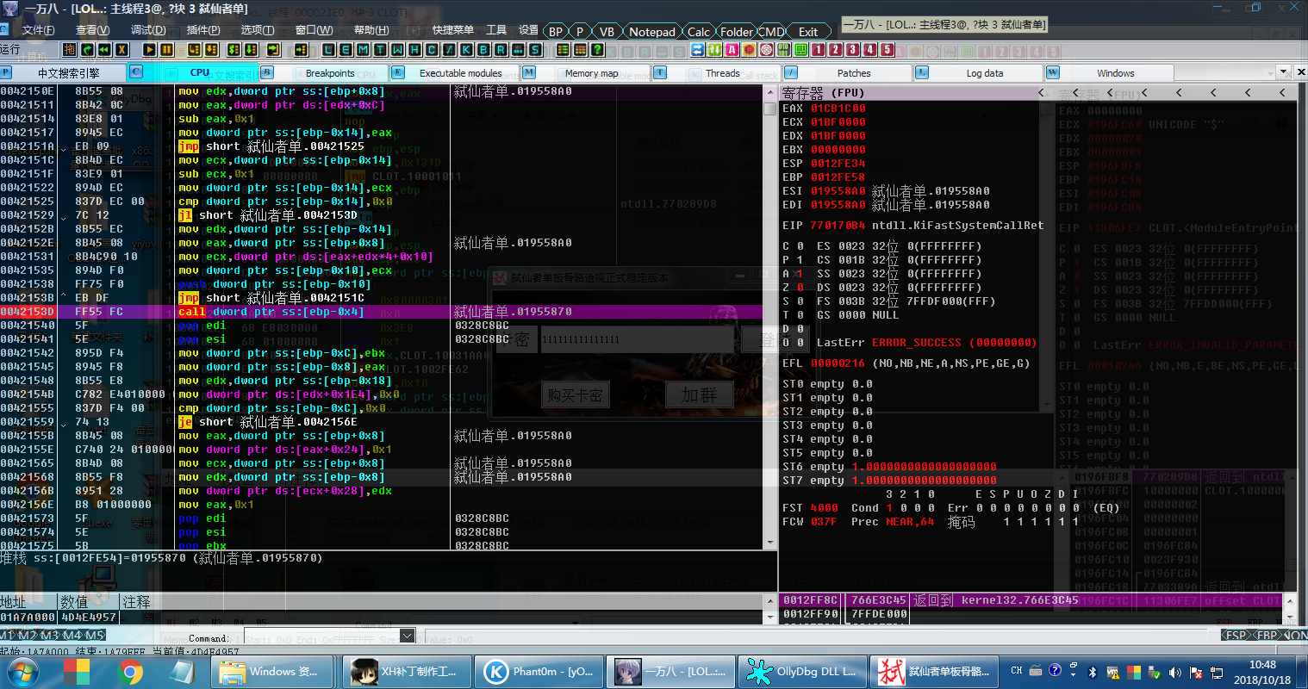
Task: Switch to Phant0m taskbar item
Action: (539, 672)
